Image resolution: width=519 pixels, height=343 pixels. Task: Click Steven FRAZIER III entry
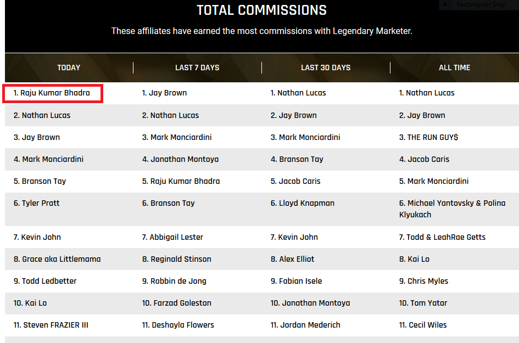[x=51, y=325]
